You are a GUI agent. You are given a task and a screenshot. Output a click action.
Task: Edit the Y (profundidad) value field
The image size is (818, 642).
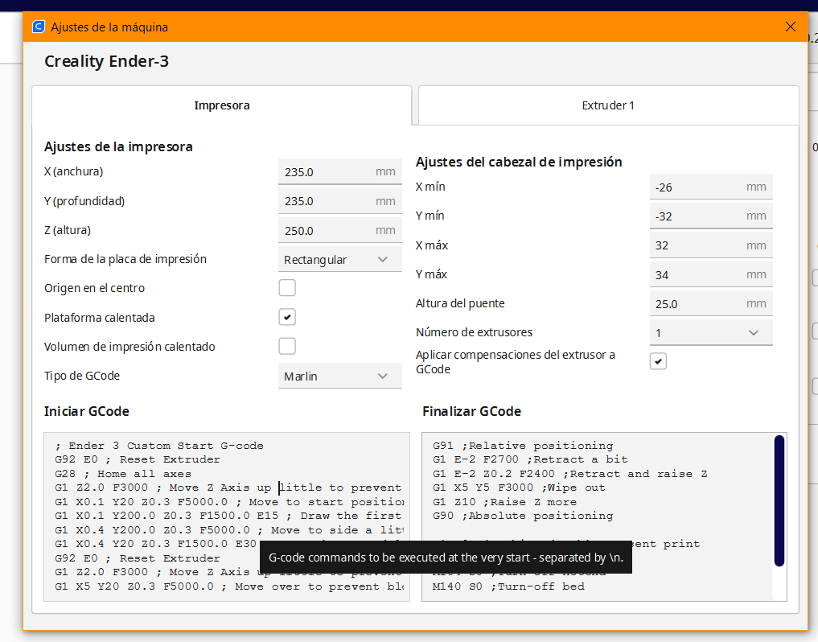(x=339, y=201)
